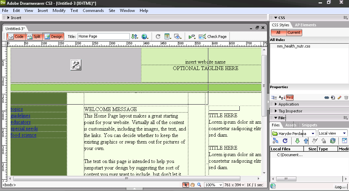The image size is (349, 191).
Task: Switch to the AP Elements tab
Action: (305, 25)
